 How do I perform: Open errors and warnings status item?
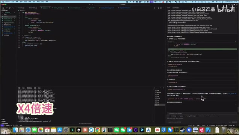pyautogui.click(x=16, y=125)
